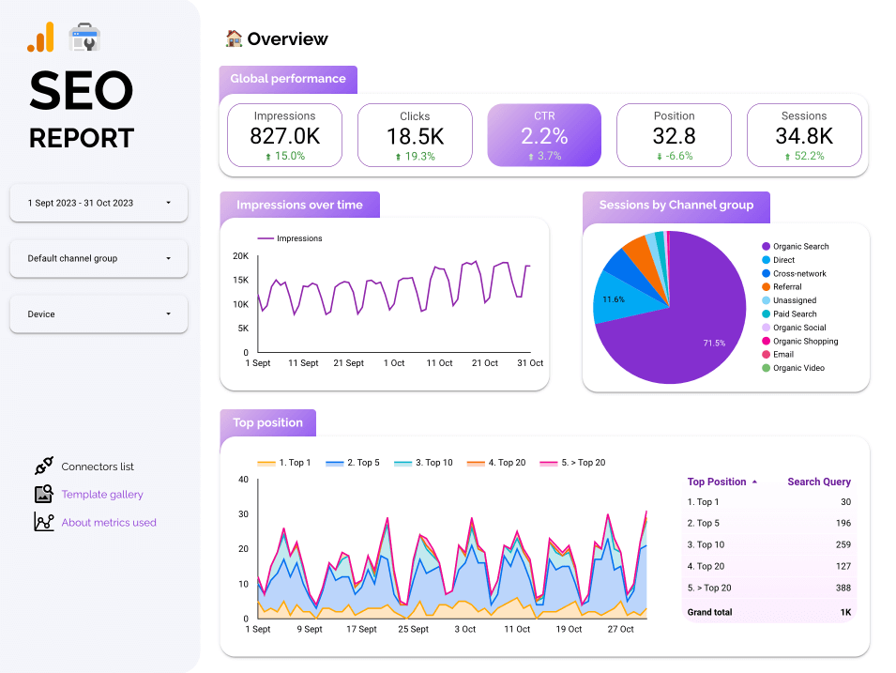Click the house icon beside Overview

click(234, 38)
